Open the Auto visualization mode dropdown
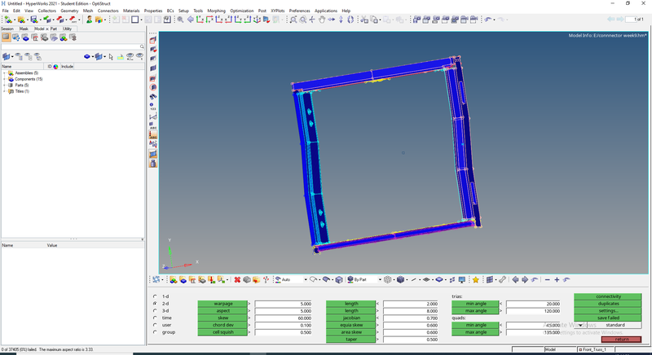The height and width of the screenshot is (355, 652). tap(305, 280)
